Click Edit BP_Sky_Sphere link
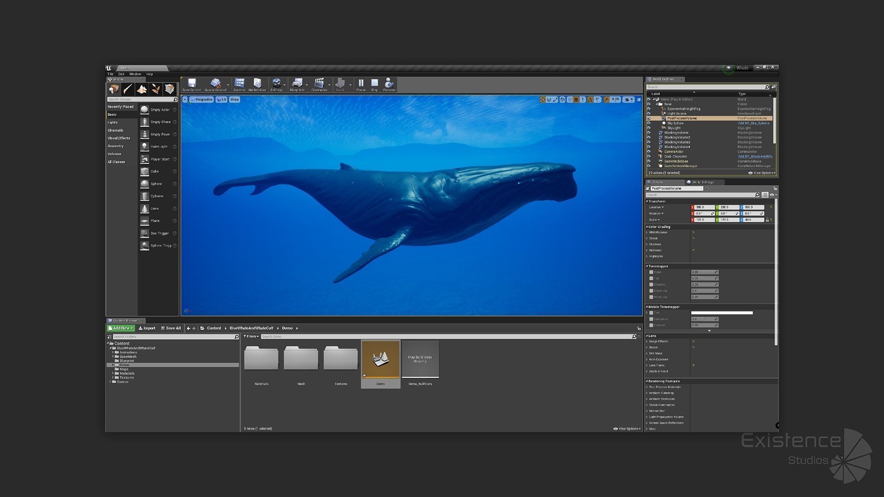 pyautogui.click(x=754, y=123)
